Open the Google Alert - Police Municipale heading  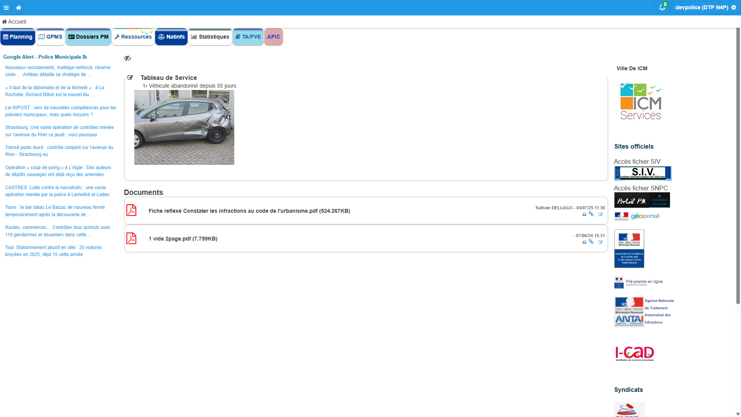[42, 57]
